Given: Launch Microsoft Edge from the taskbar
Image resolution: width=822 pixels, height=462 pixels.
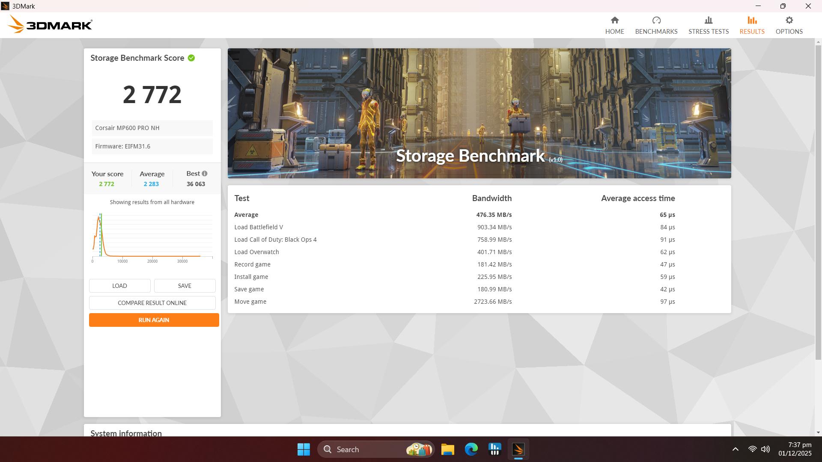Looking at the screenshot, I should 471,449.
